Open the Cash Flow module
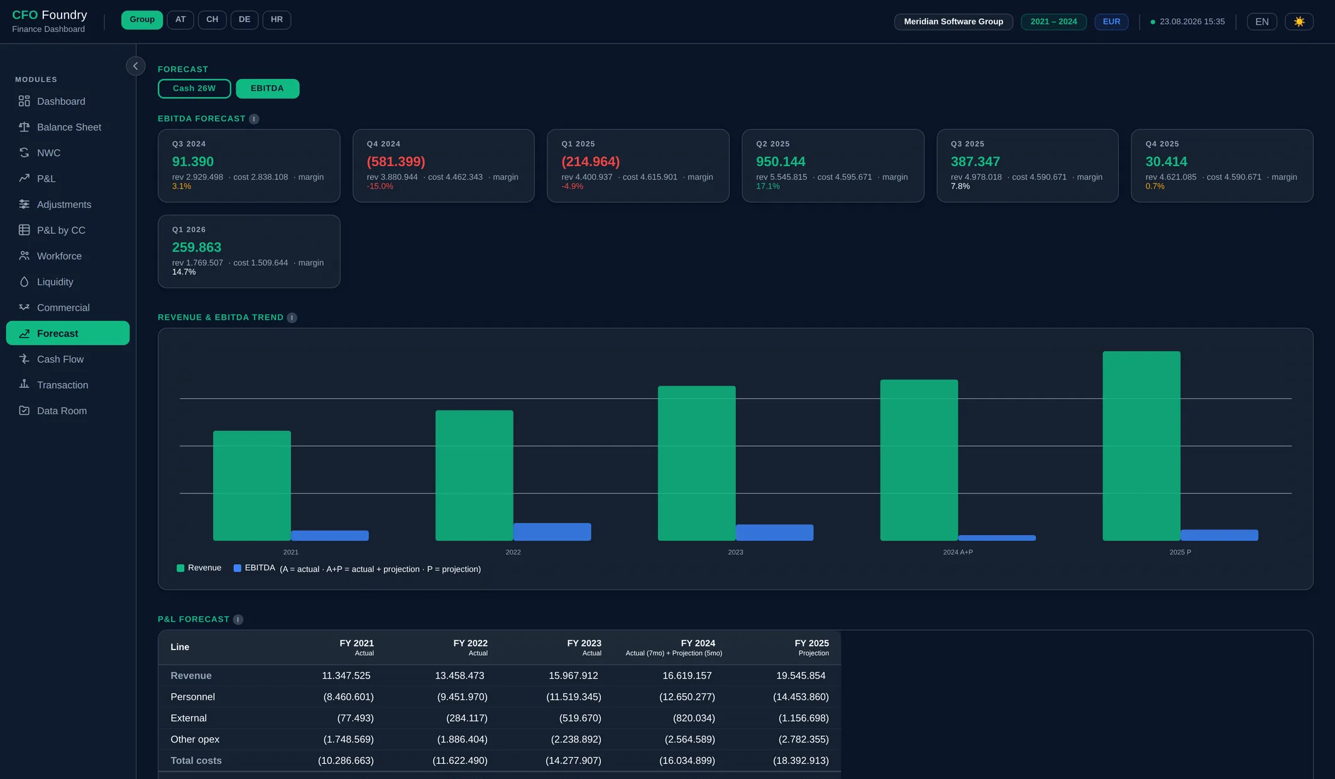Screen dimensions: 1335x779 tap(68, 359)
